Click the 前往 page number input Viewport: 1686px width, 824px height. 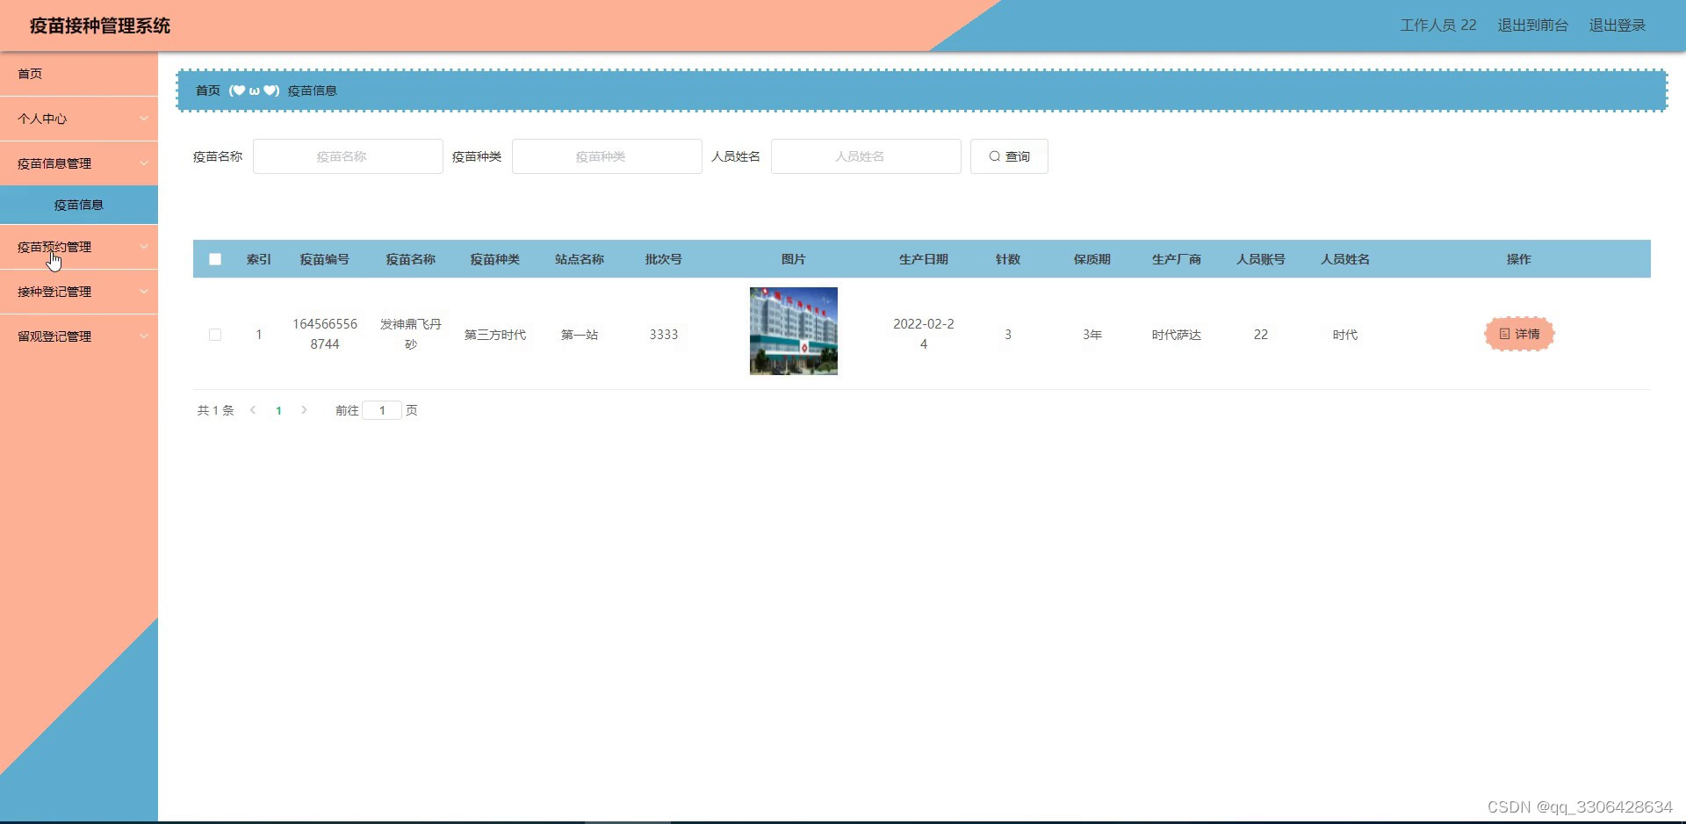(382, 410)
